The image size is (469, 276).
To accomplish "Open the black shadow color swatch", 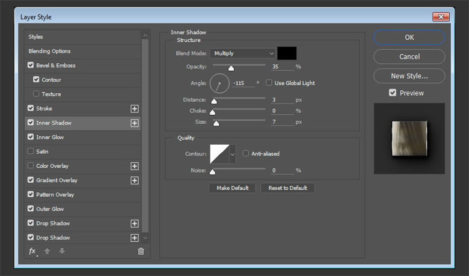I will (x=287, y=54).
